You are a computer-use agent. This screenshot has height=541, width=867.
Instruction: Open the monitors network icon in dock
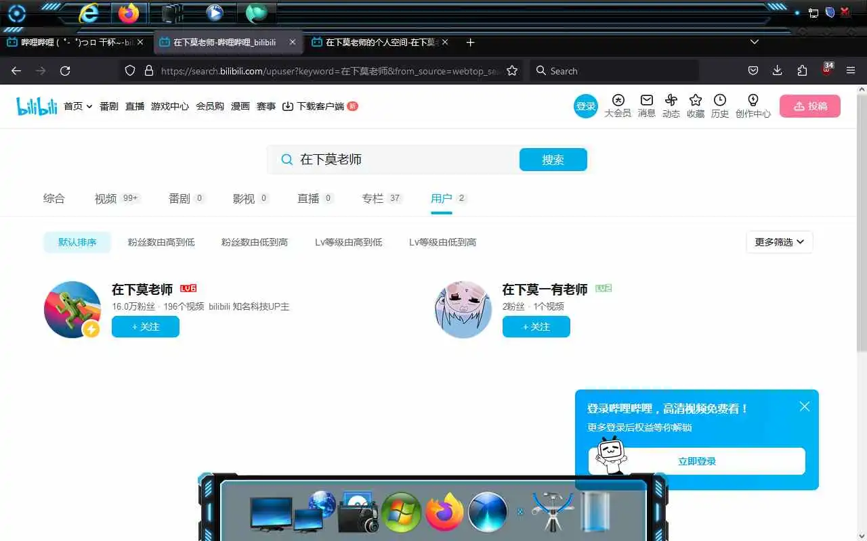291,512
